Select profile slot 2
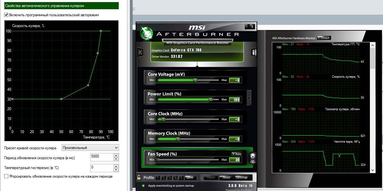This screenshot has height=191, width=383. (x=164, y=178)
